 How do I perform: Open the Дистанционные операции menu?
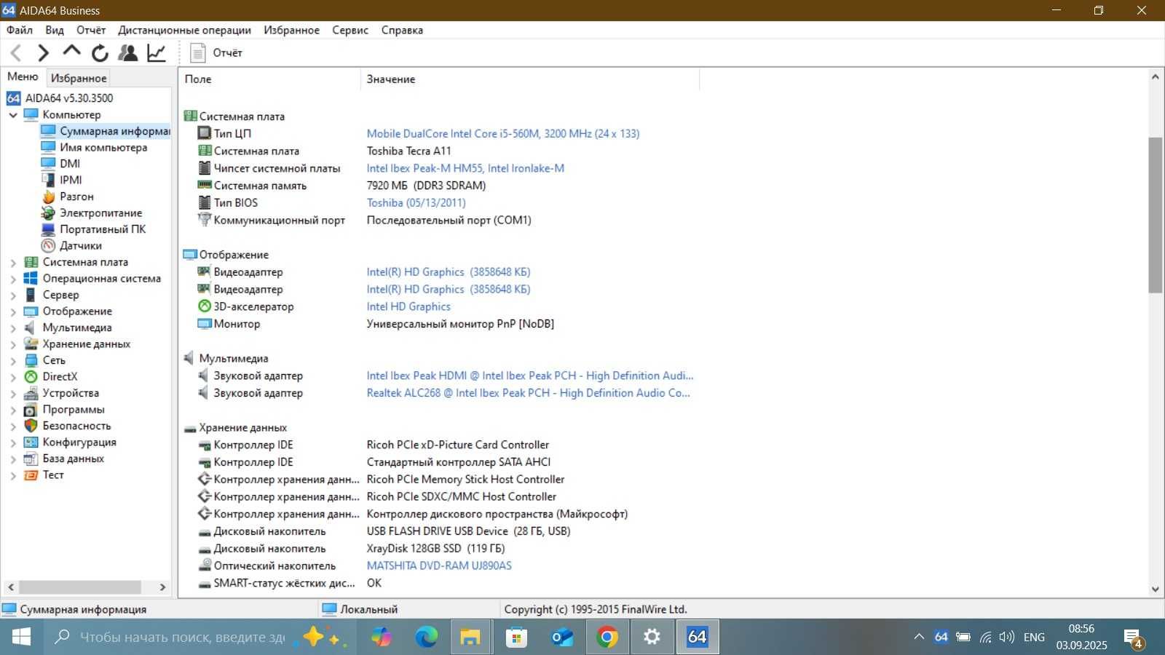184,30
